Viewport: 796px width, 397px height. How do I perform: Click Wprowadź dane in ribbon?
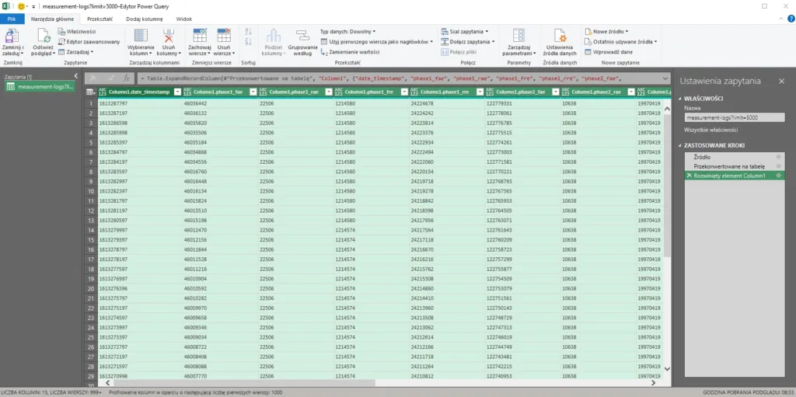pos(609,52)
